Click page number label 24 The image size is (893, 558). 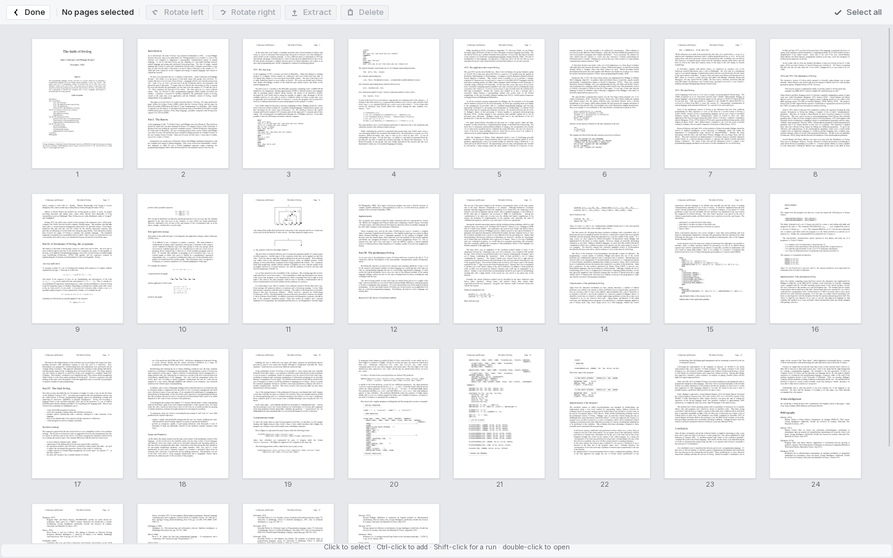(x=815, y=485)
